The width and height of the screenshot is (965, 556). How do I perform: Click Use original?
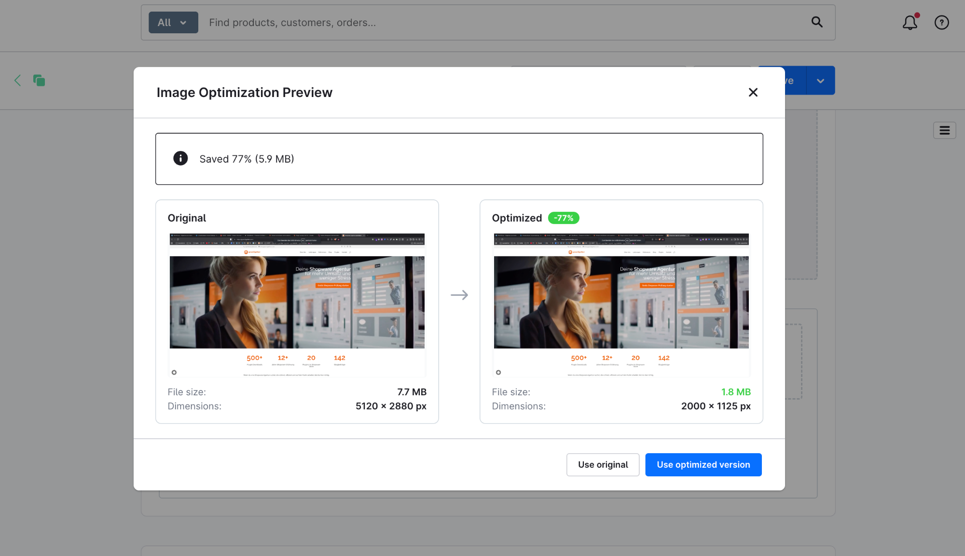(603, 464)
